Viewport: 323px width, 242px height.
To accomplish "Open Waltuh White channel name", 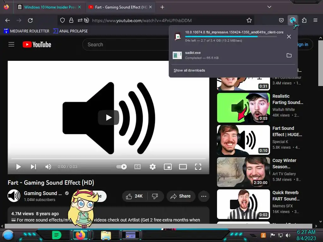I will pyautogui.click(x=284, y=109).
